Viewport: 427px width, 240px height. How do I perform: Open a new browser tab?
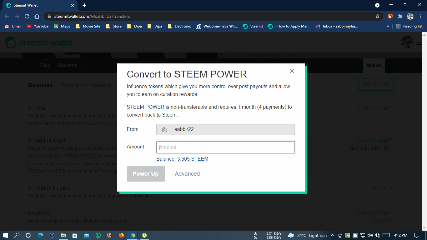point(84,5)
